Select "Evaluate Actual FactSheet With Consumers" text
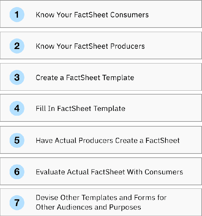Image resolution: width=202 pixels, height=216 pixels. (x=109, y=172)
